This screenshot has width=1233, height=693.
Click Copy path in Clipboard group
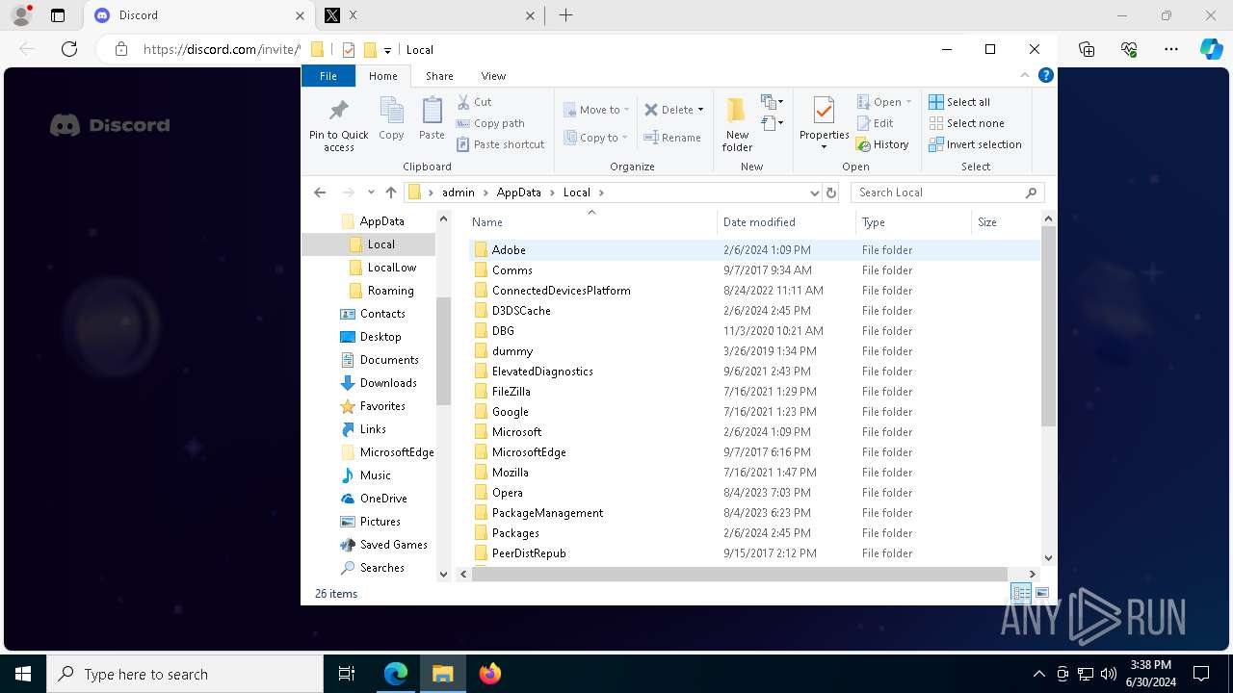(x=490, y=123)
